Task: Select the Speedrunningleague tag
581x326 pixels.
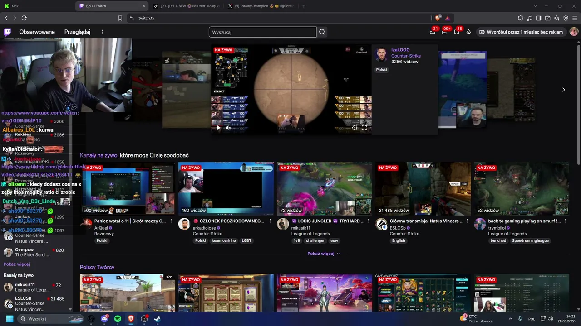Action: pyautogui.click(x=530, y=241)
